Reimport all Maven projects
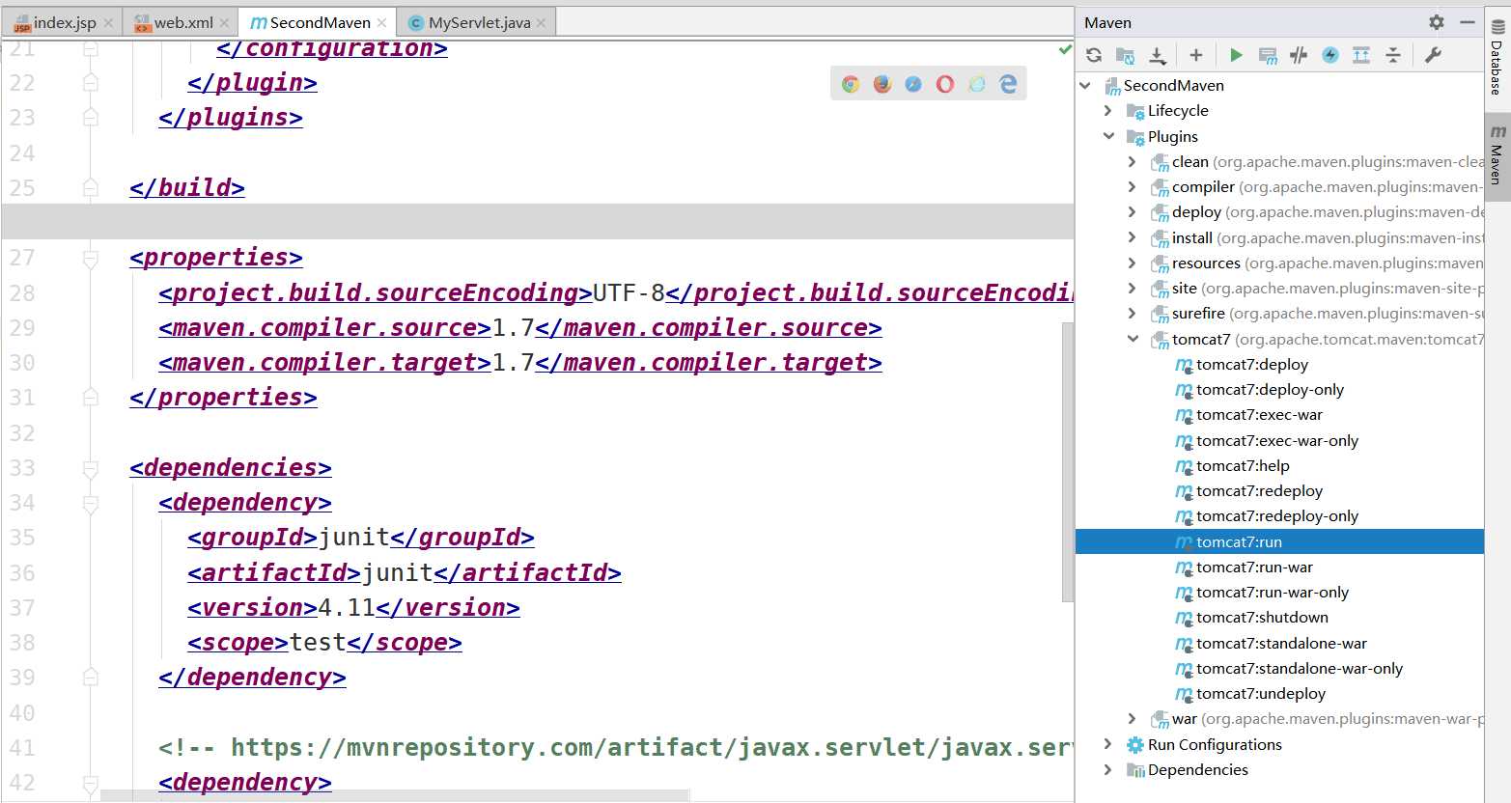The image size is (1511, 803). click(1094, 55)
